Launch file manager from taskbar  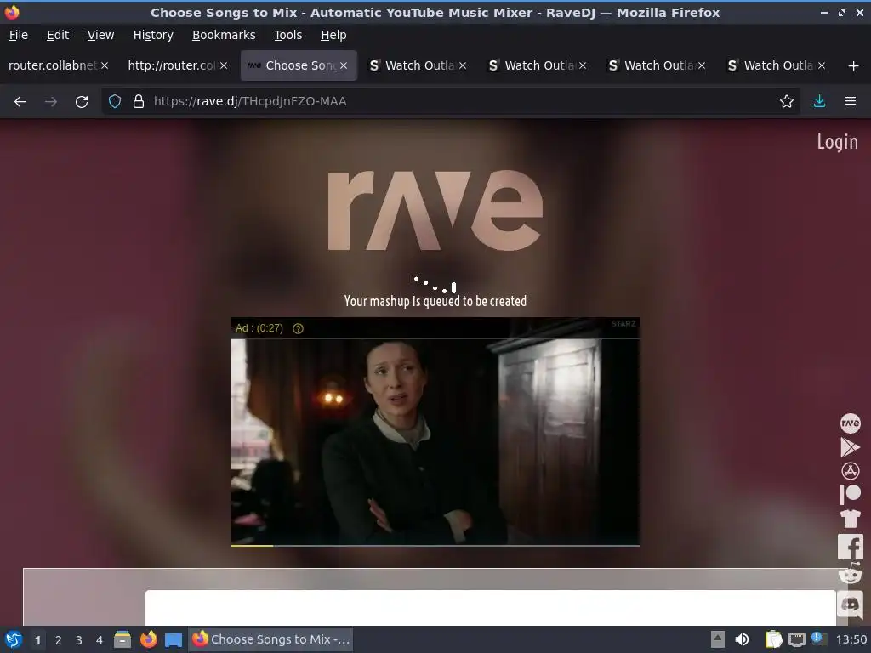point(122,639)
